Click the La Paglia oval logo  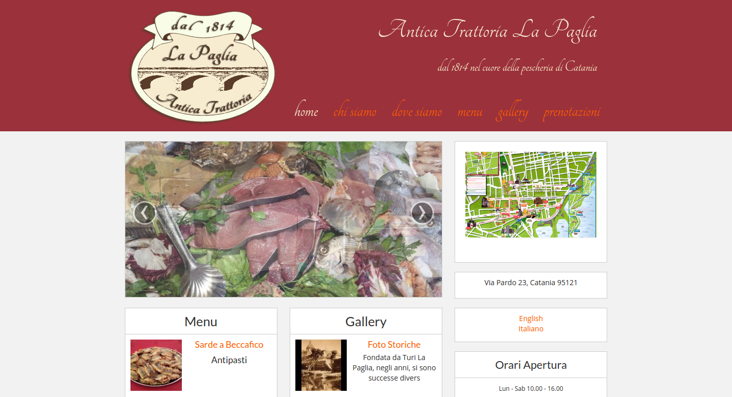pyautogui.click(x=202, y=66)
